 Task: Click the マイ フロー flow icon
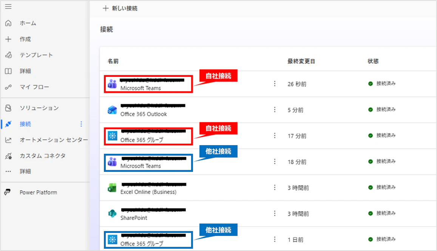pos(8,87)
